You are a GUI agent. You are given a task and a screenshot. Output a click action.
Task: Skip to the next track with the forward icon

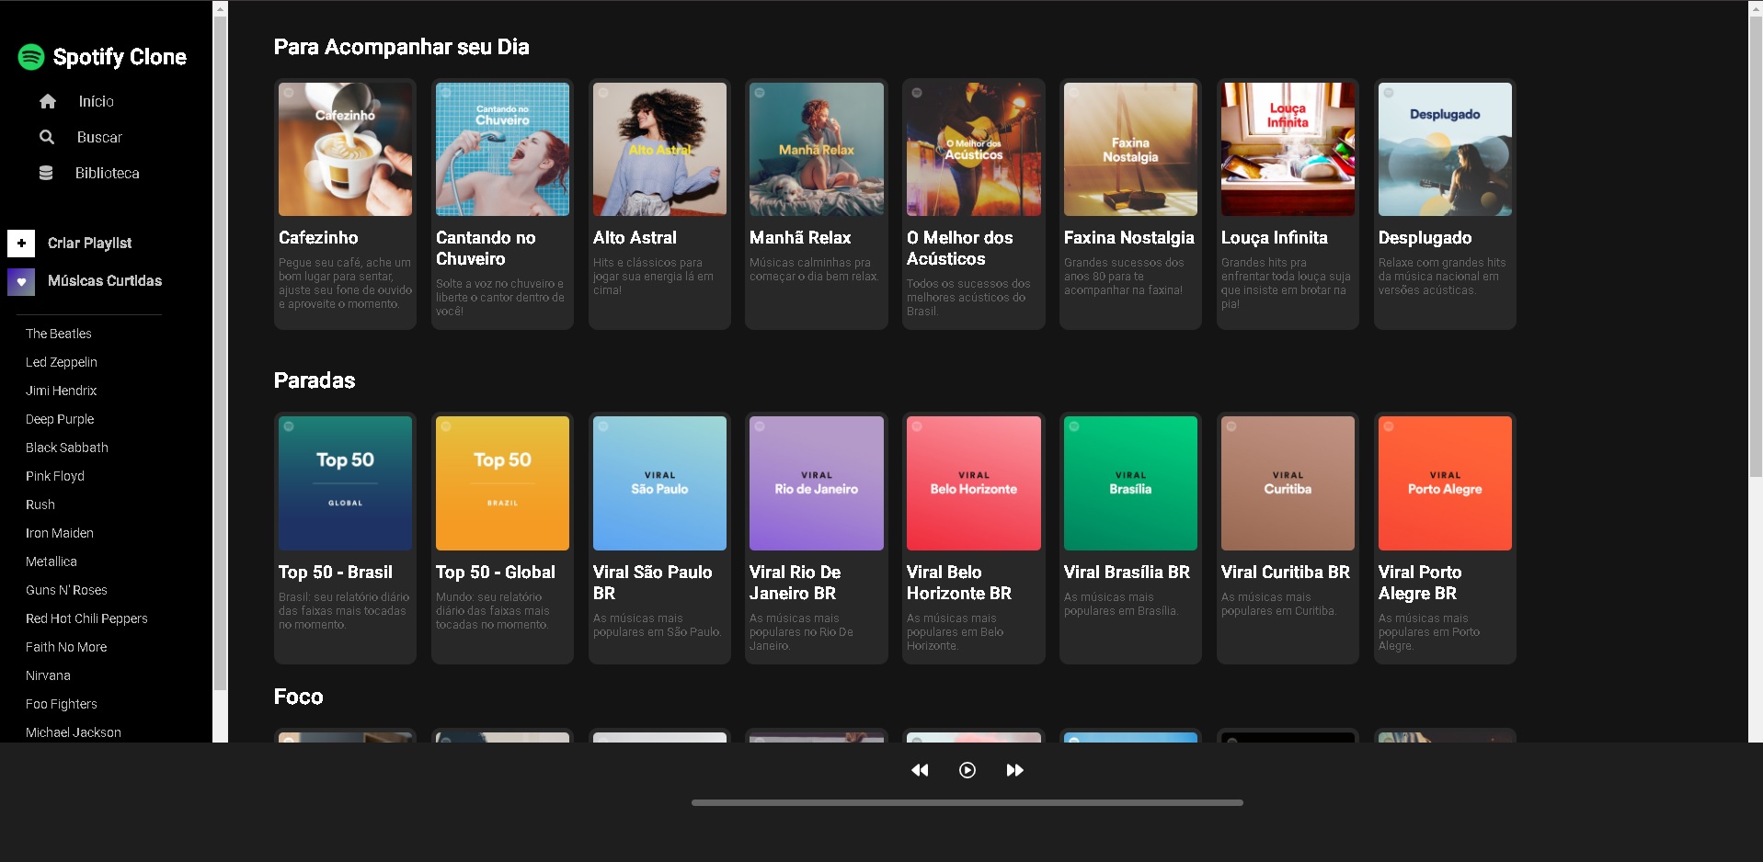[1014, 770]
